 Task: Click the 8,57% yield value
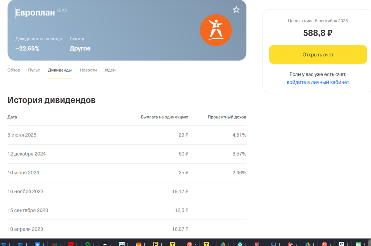click(239, 154)
